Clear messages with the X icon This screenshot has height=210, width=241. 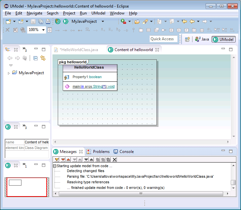tap(115, 160)
